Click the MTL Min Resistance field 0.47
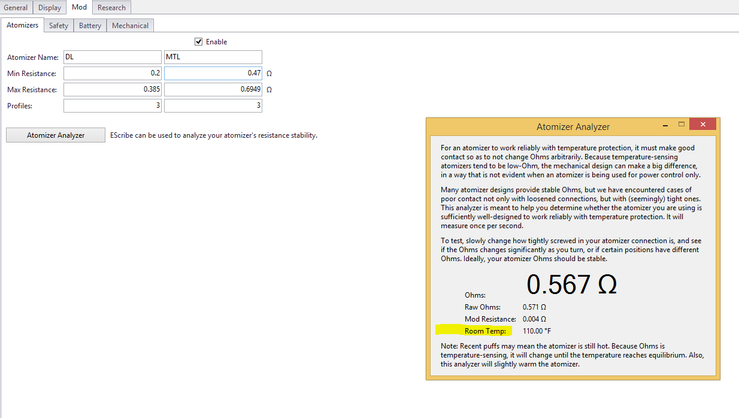The image size is (739, 418). point(213,73)
